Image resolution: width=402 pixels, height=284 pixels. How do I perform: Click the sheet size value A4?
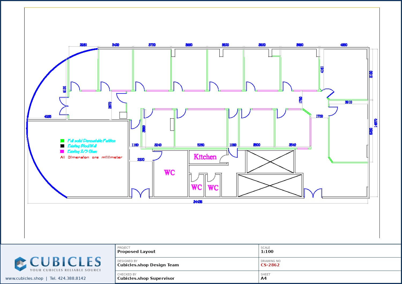(x=264, y=278)
